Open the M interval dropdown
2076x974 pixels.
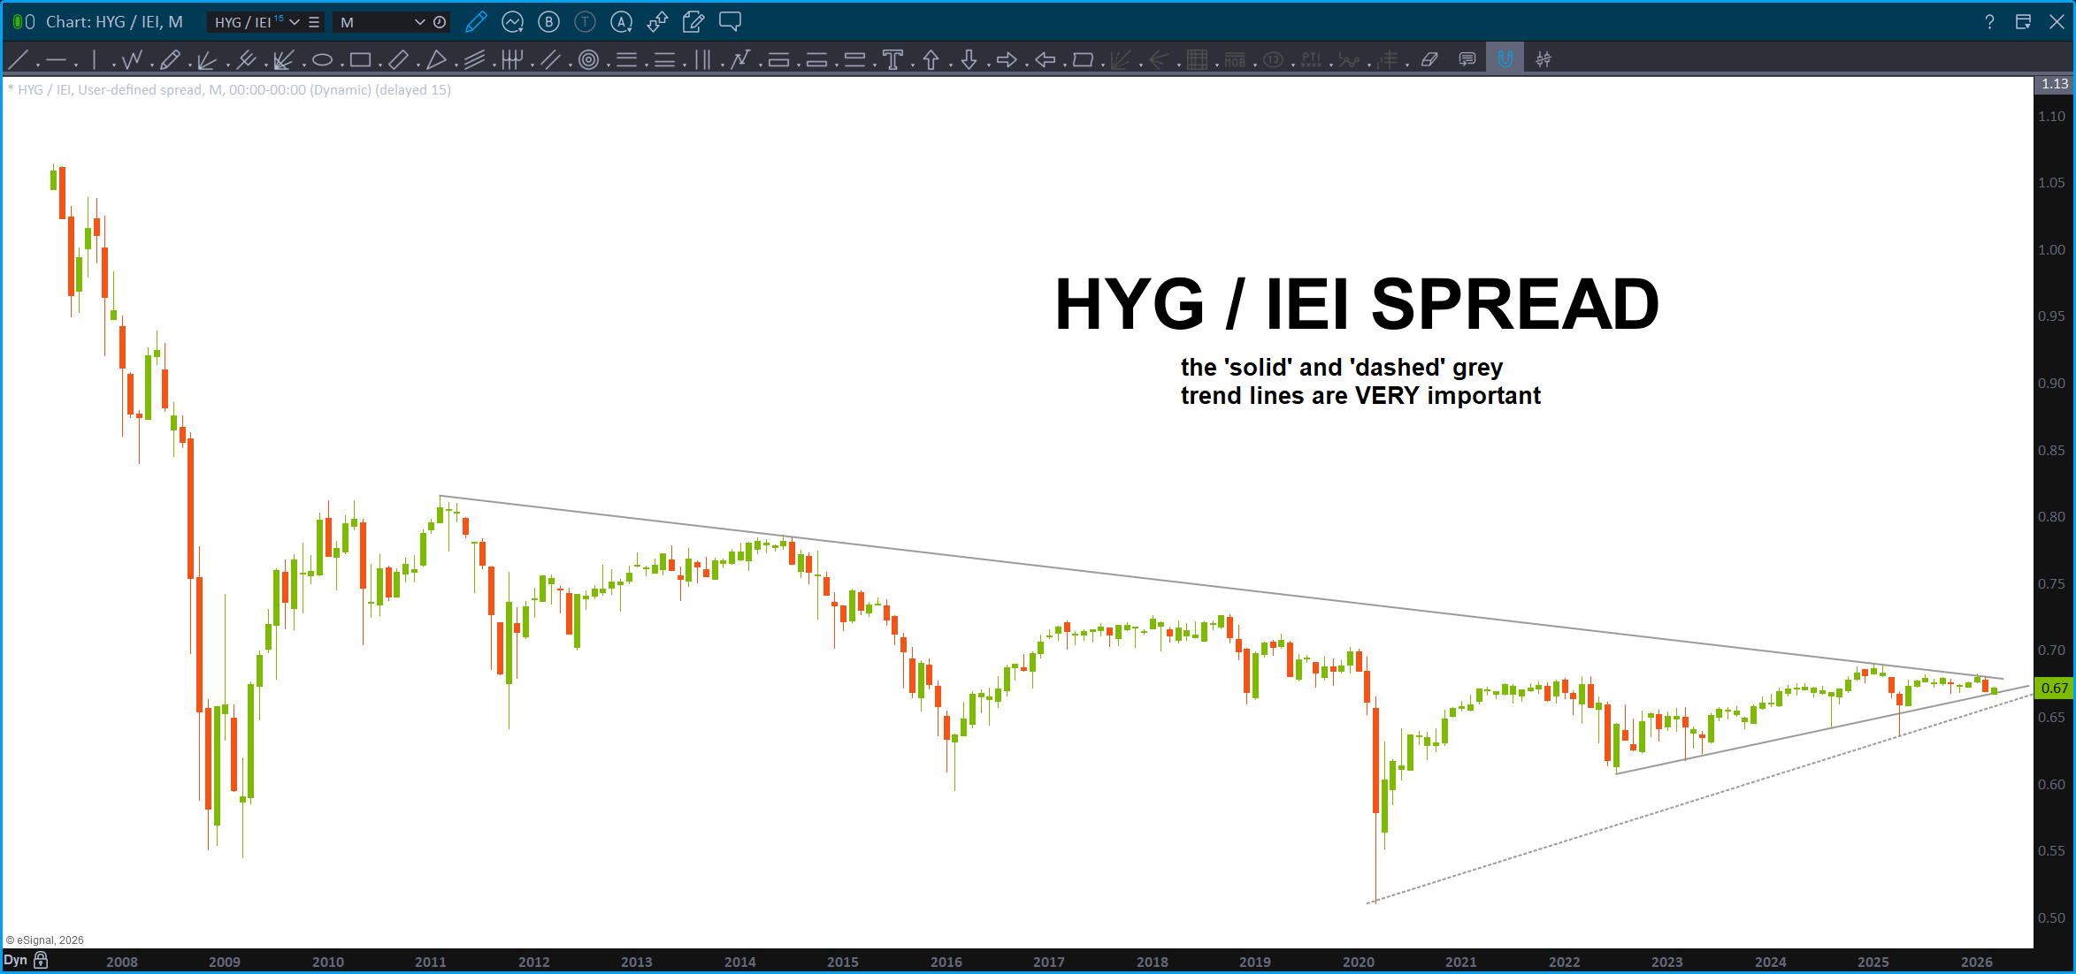(x=419, y=22)
